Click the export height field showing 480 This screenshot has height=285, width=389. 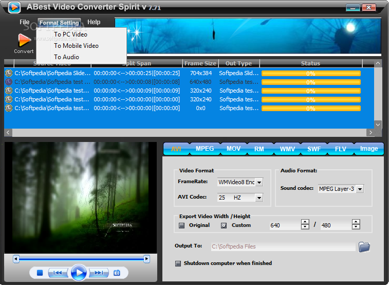336,225
